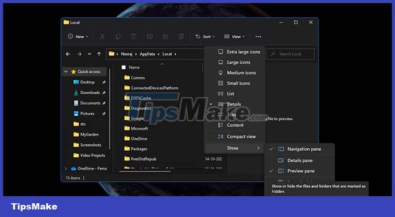395x217 pixels.
Task: Select the ConnectedDevicesPlatform folder
Action: [x=154, y=88]
